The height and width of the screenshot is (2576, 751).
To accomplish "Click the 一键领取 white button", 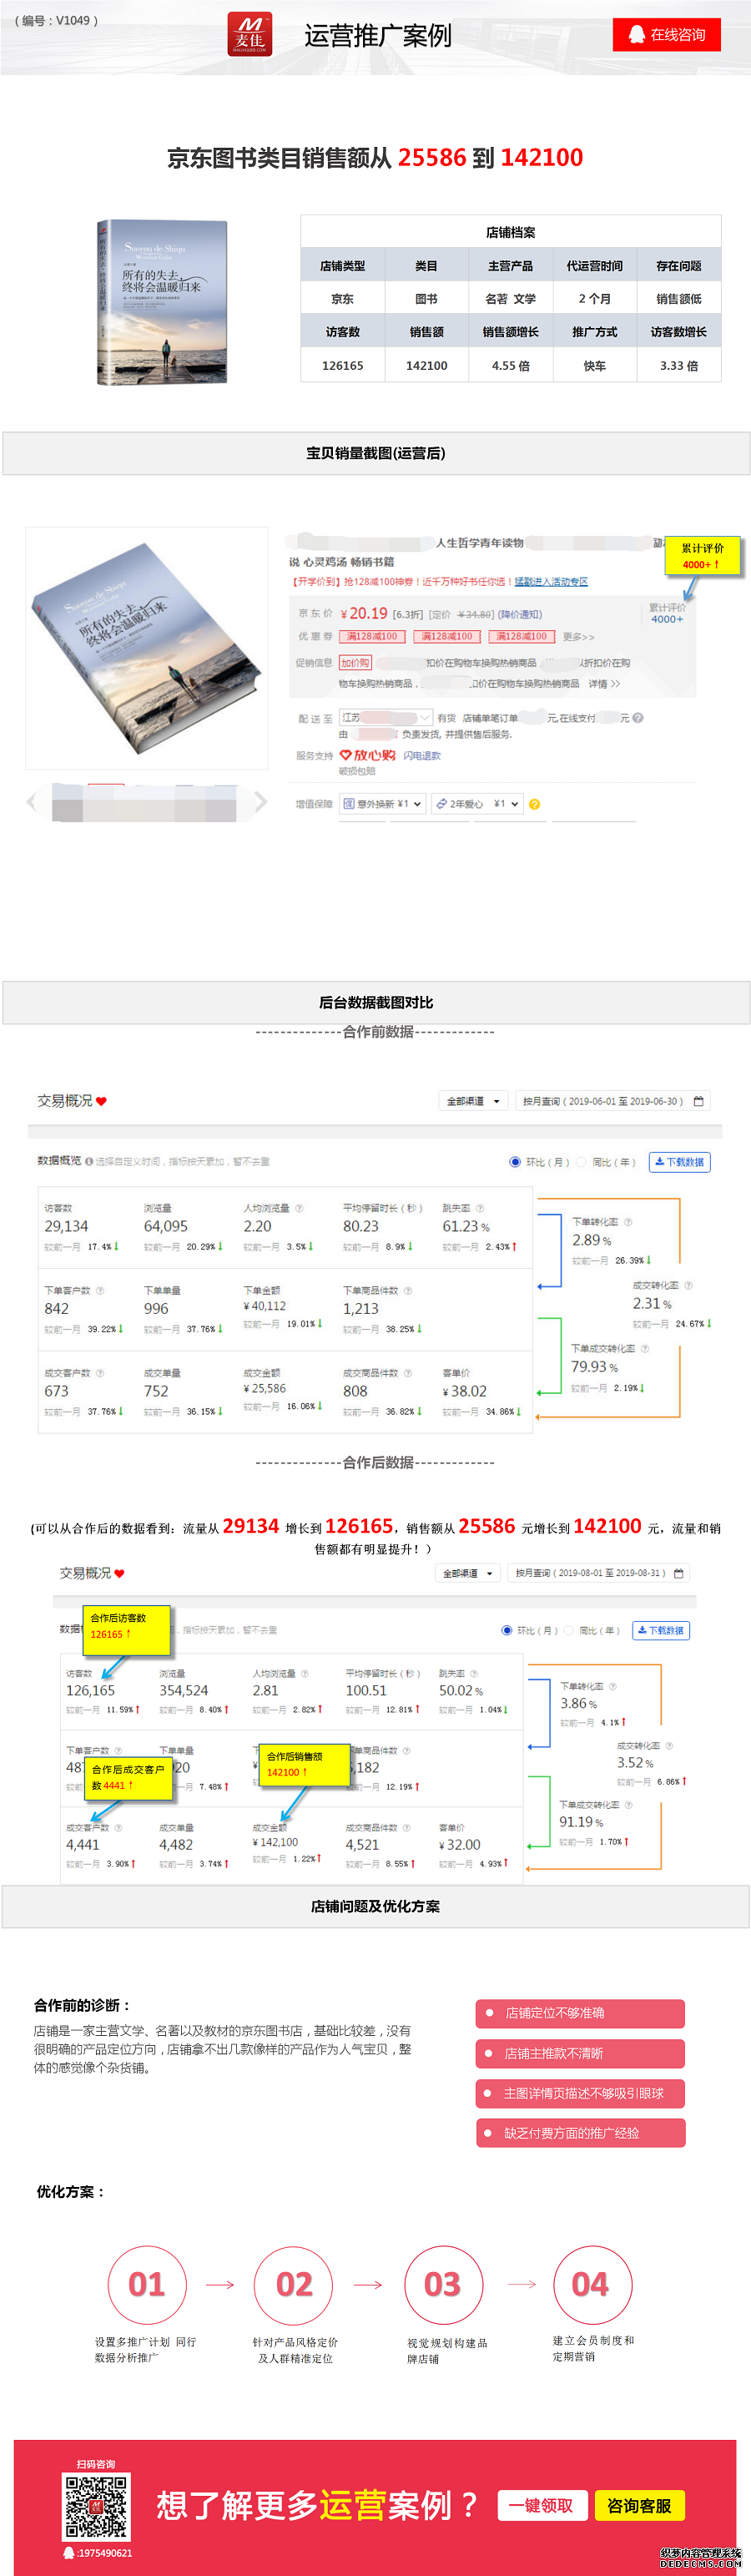I will tap(541, 2505).
